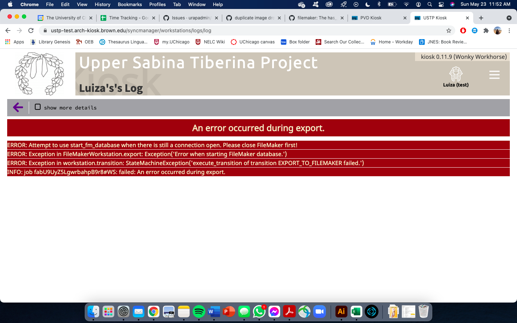The width and height of the screenshot is (517, 323).
Task: Open the OEB bookmark
Action: (x=85, y=42)
